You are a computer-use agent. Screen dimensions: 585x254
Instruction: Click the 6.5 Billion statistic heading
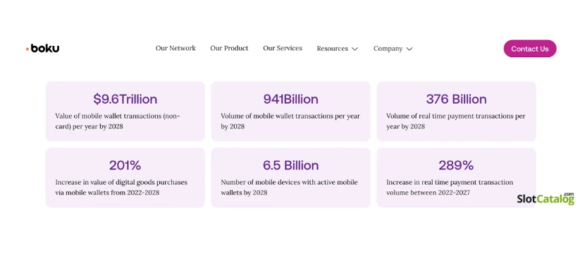290,166
